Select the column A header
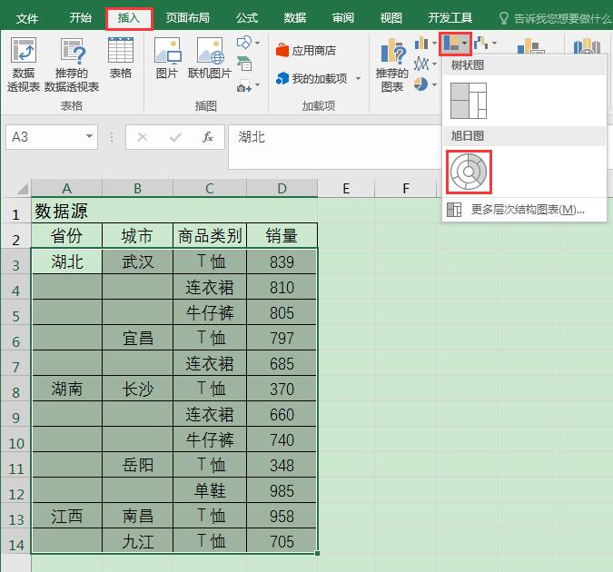 (67, 189)
